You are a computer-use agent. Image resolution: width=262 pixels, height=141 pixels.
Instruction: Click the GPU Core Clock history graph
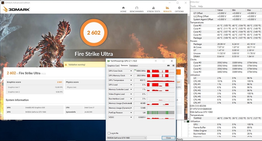[x=161, y=71]
